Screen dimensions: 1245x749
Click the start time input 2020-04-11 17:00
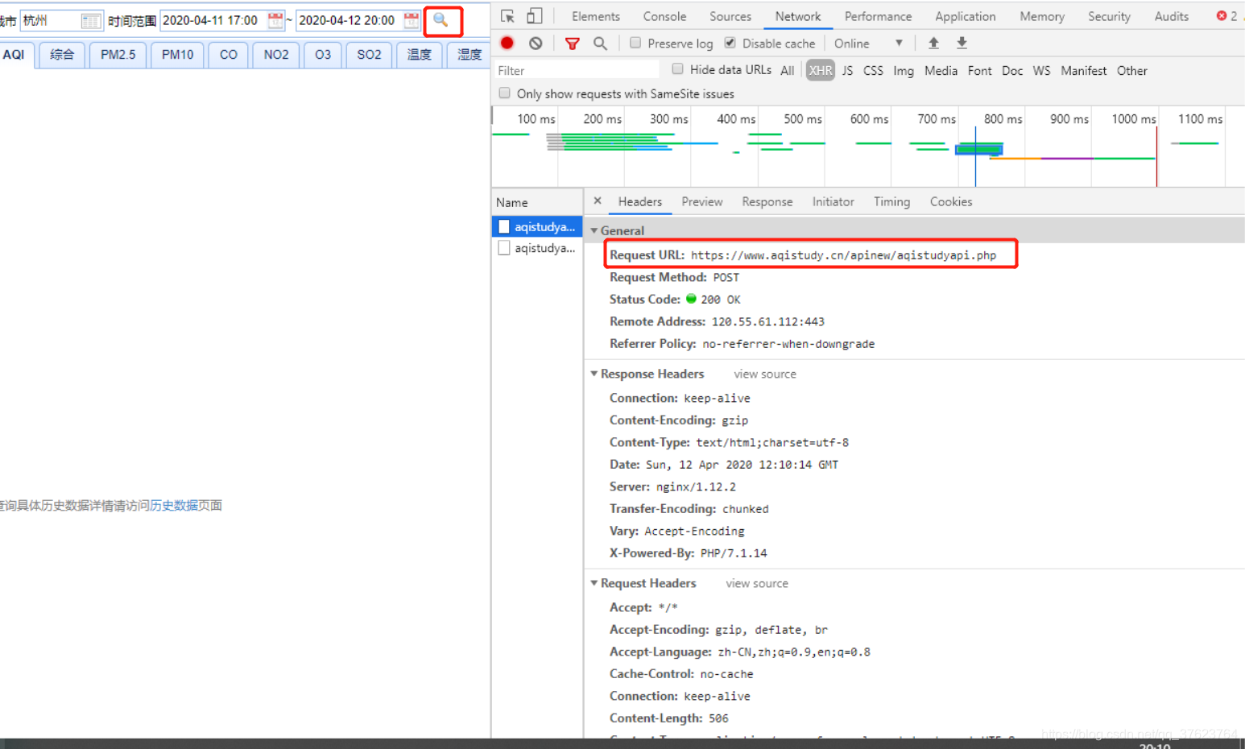point(213,20)
